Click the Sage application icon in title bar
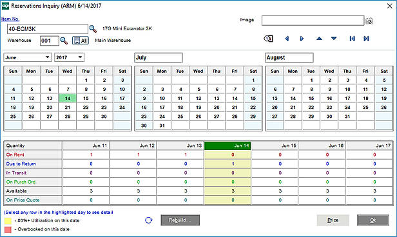 tap(5, 6)
